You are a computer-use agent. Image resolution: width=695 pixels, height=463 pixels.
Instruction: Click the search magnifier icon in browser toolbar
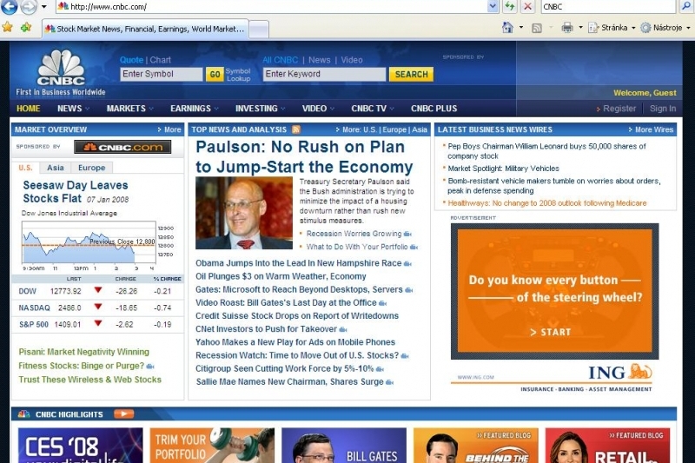[686, 6]
